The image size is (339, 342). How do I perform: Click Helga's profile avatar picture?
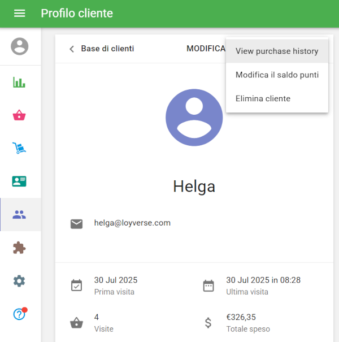pos(194,118)
